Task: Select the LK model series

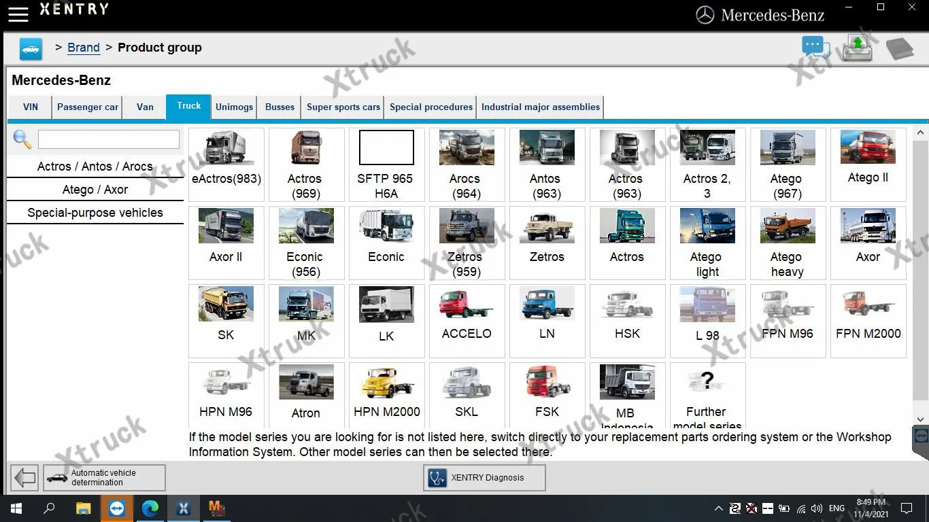Action: click(387, 321)
